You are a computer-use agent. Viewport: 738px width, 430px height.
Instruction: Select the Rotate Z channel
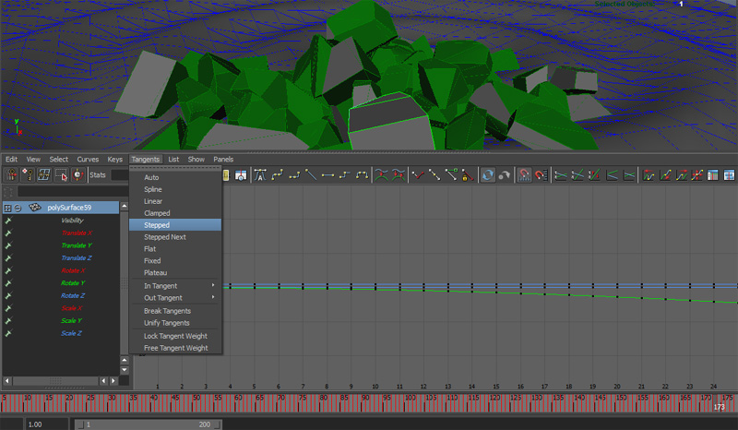pyautogui.click(x=73, y=295)
